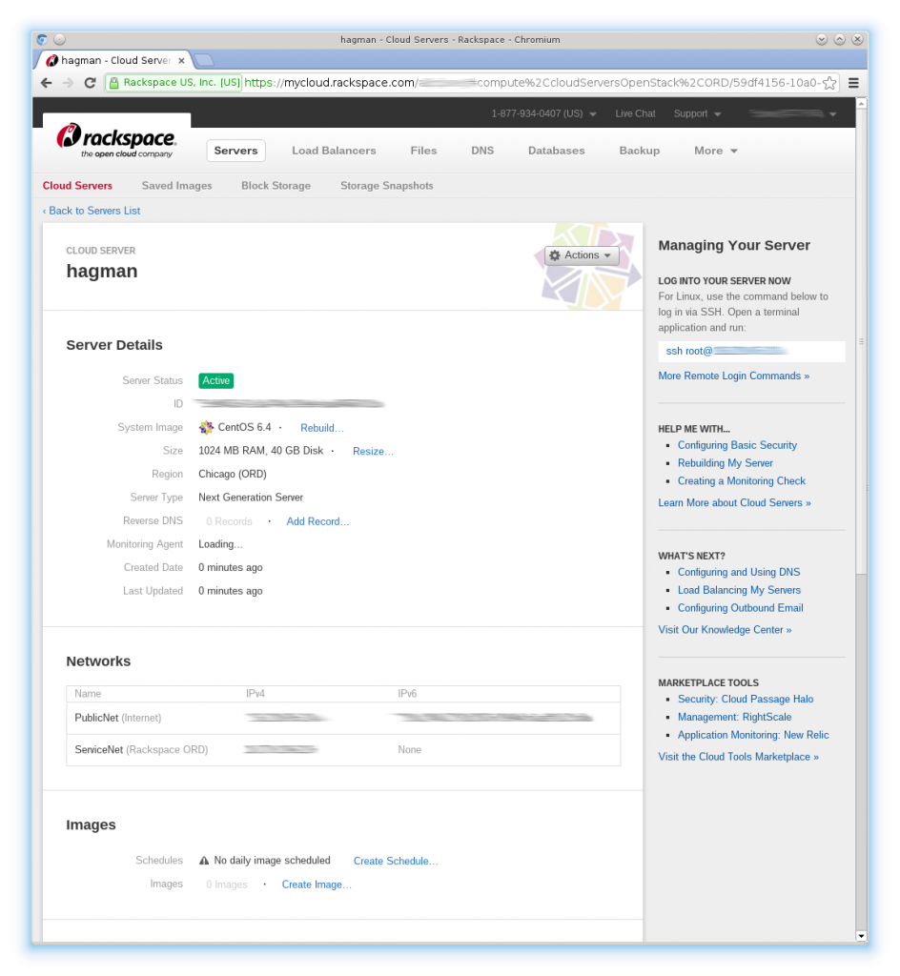This screenshot has width=900, height=976.
Task: Click the Rebuild link for the system image
Action: click(x=322, y=428)
